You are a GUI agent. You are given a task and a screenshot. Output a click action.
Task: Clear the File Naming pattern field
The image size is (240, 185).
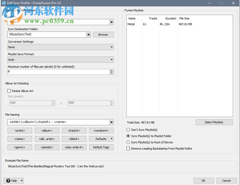(112, 122)
